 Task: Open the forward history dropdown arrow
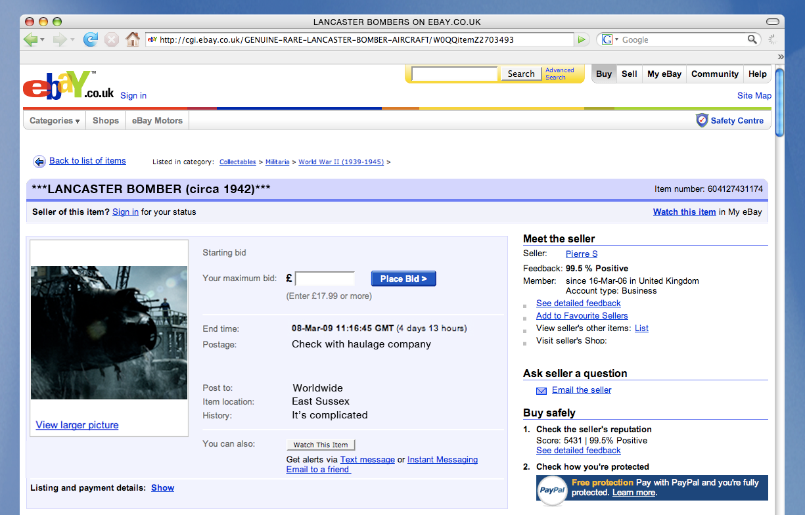72,39
